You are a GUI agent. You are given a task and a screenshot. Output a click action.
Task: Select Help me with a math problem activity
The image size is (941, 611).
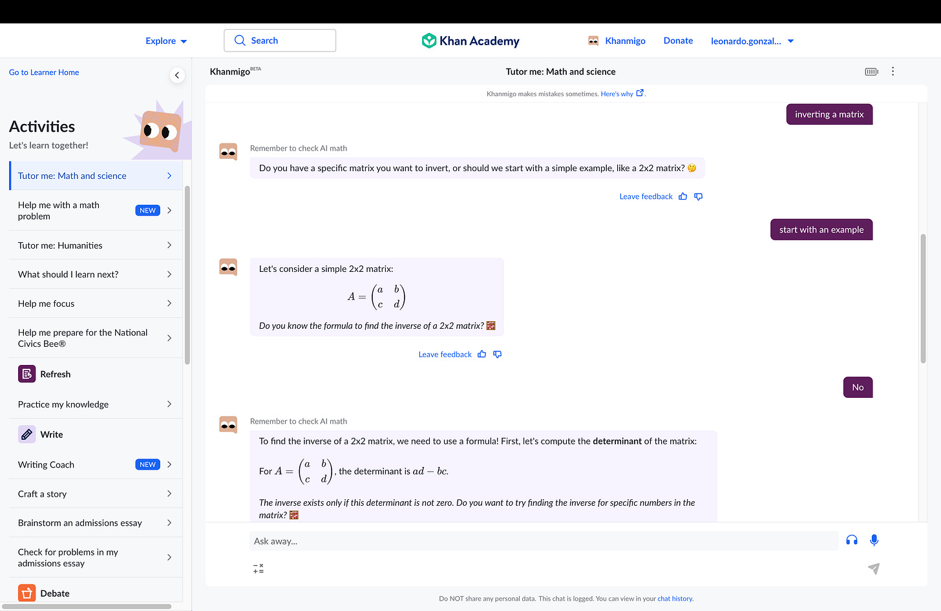click(96, 211)
